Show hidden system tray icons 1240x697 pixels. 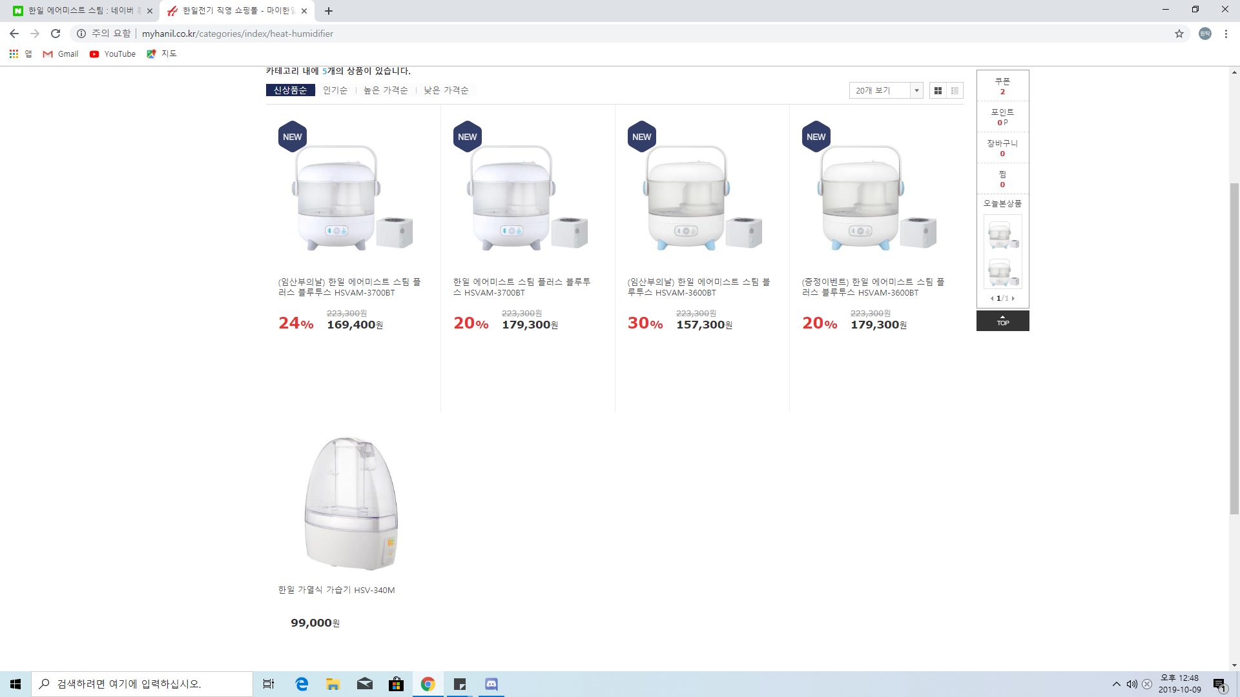click(1117, 684)
